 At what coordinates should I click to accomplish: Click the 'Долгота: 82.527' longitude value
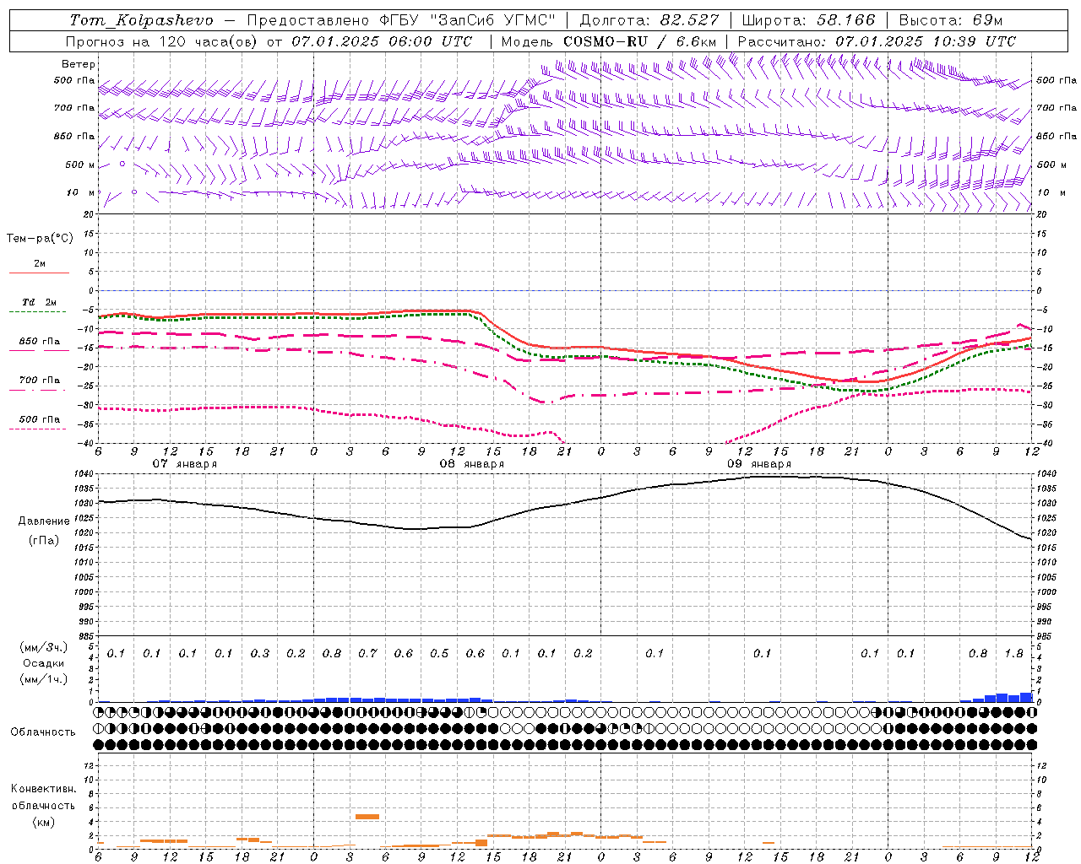point(649,20)
